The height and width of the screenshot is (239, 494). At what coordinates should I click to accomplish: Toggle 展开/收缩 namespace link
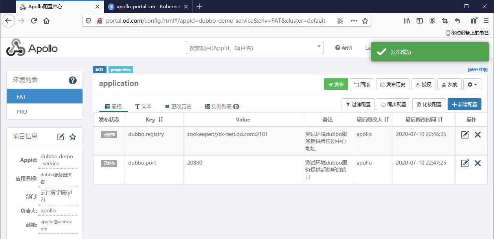[x=477, y=70]
